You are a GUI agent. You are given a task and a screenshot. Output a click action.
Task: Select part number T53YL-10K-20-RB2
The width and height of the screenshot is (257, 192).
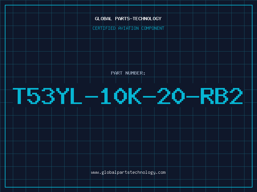point(128,96)
